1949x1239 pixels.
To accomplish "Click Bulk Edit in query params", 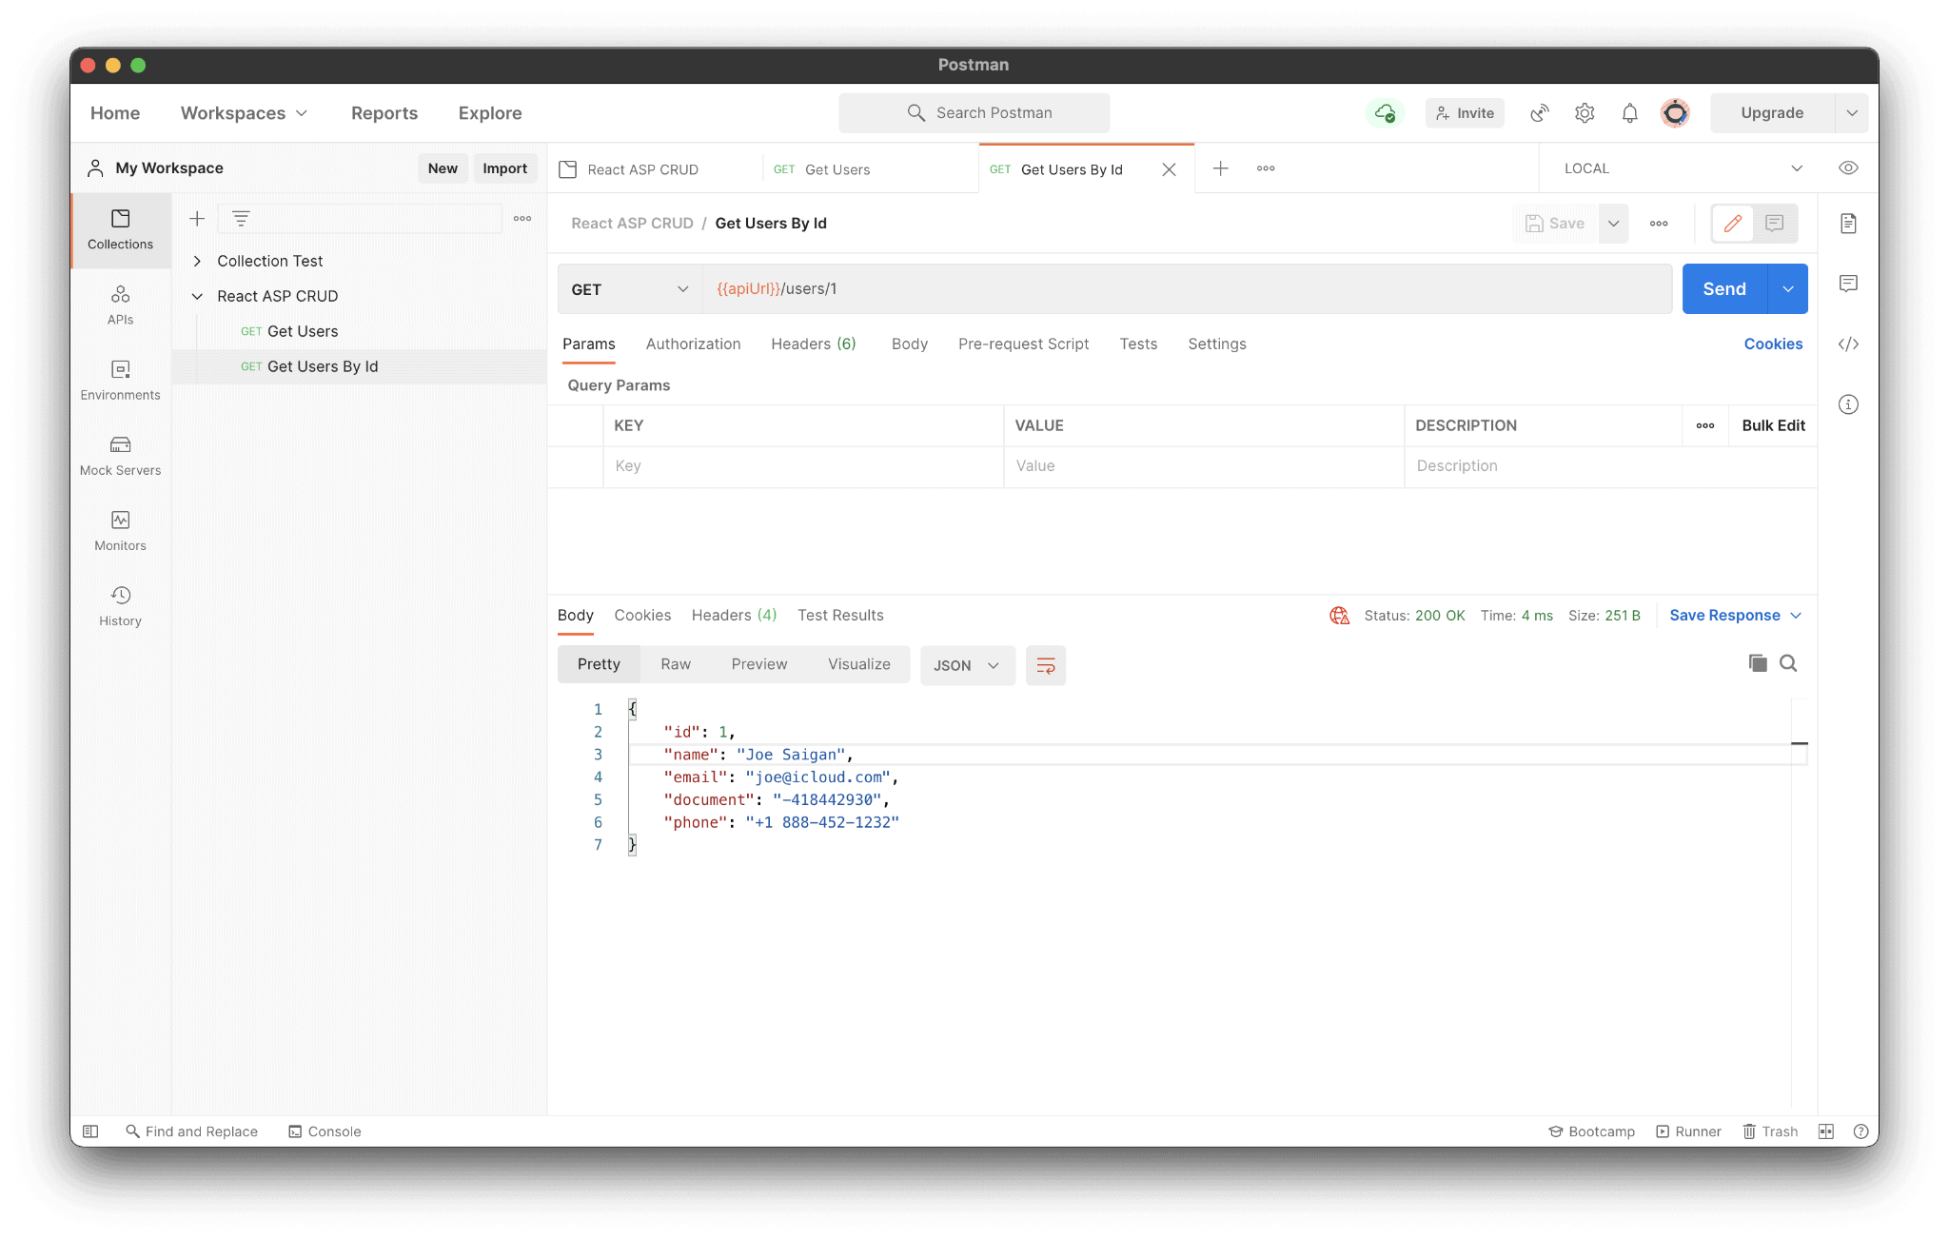I will click(1773, 425).
